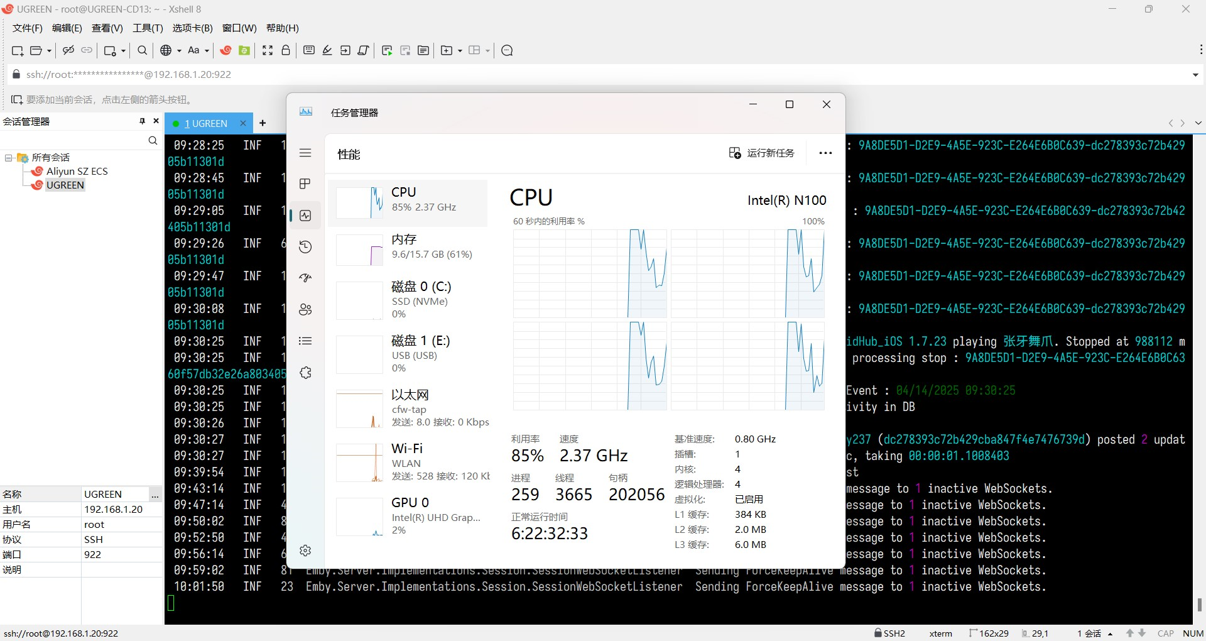The image size is (1206, 641).
Task: Open the 帮助(H) menu
Action: point(283,28)
